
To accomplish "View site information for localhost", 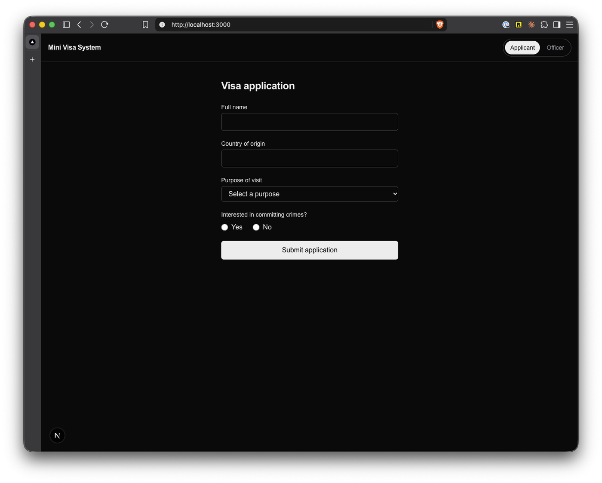I will pyautogui.click(x=162, y=24).
